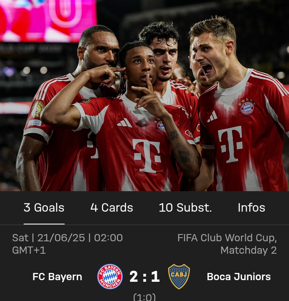289x301 pixels.
Task: Click the Adidas logo on right player's jersey
Action: [212, 117]
